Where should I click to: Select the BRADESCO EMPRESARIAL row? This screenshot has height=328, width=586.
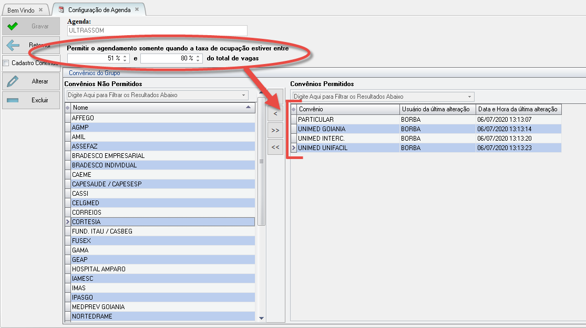coord(108,156)
